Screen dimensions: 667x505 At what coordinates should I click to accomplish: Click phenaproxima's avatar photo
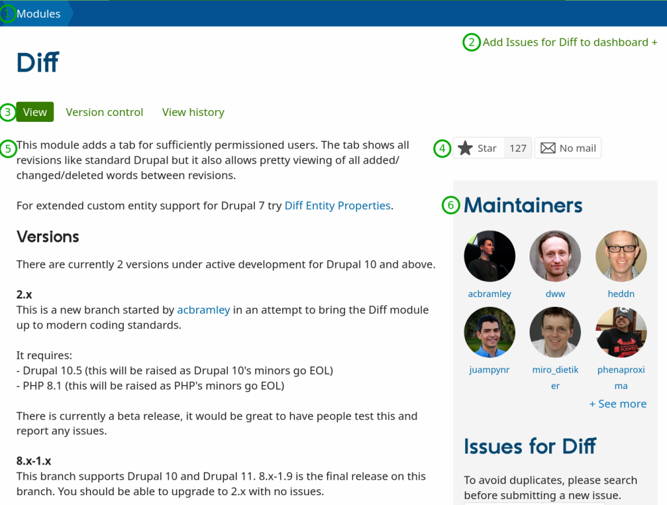point(621,332)
